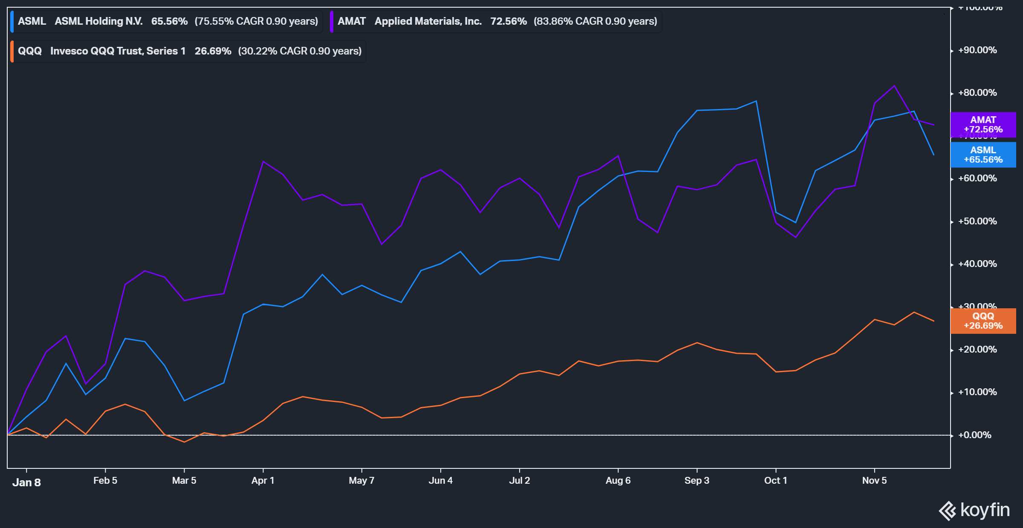Click the ASML Holding N.V. legend entry
Screen dimensions: 1023x528
166,21
